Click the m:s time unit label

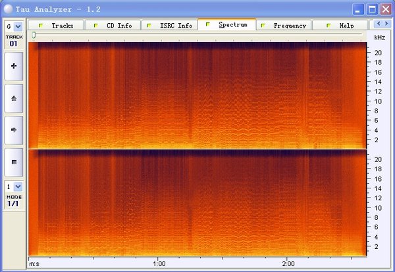coord(34,264)
